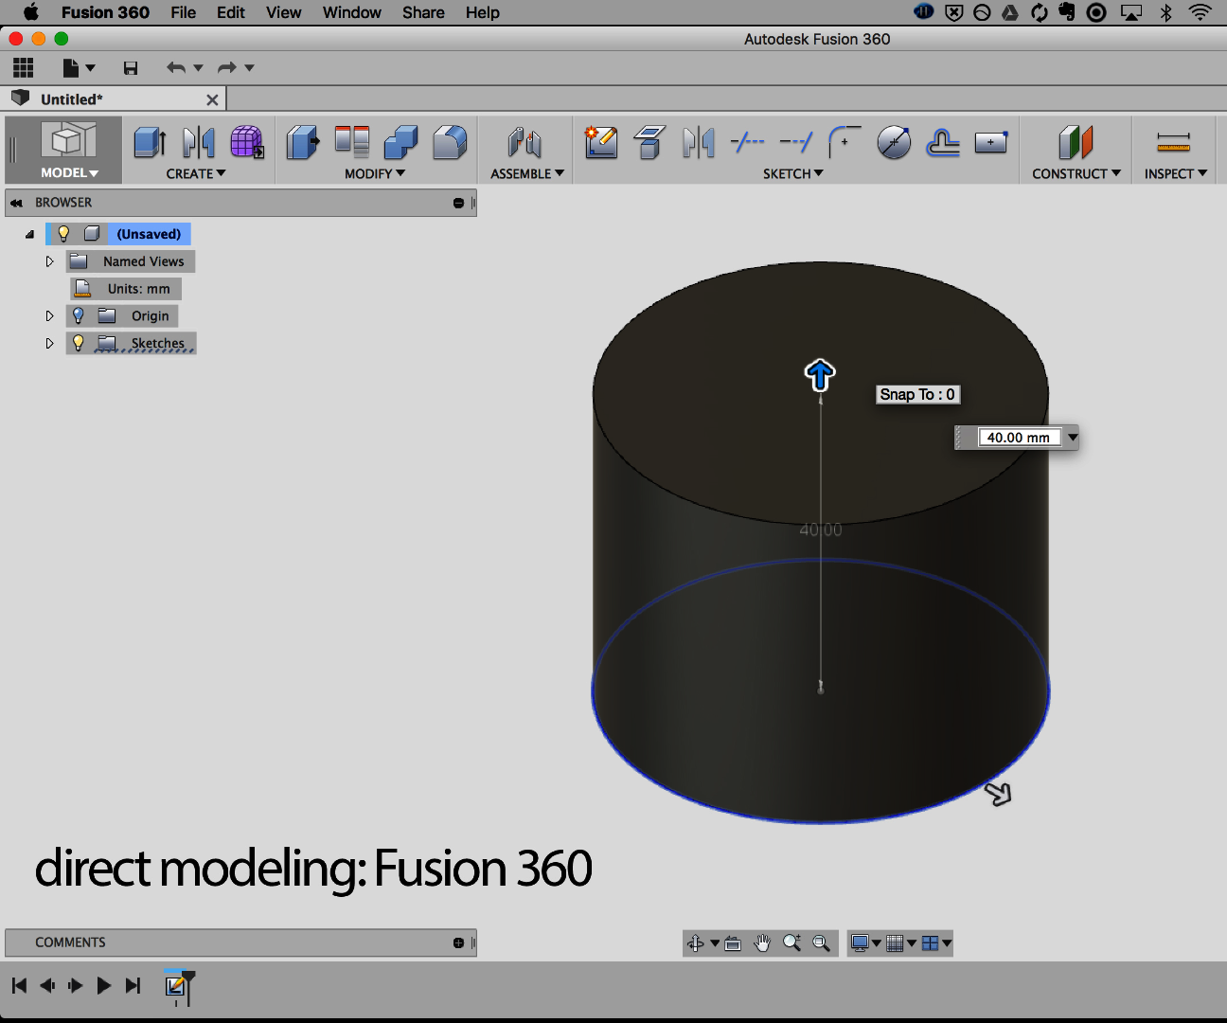Open the MODIFY panel menu

point(375,173)
